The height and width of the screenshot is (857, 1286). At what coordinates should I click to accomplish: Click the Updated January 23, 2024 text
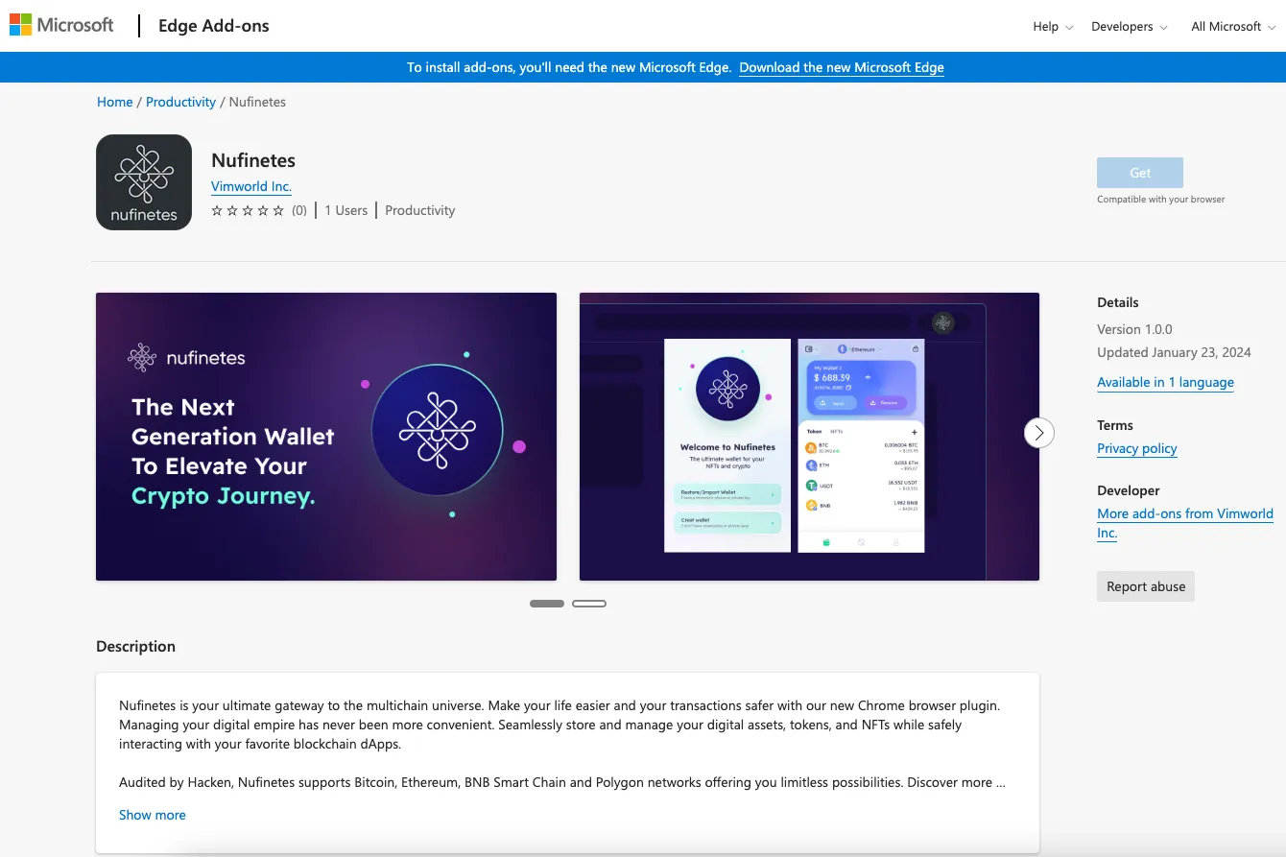coord(1174,352)
